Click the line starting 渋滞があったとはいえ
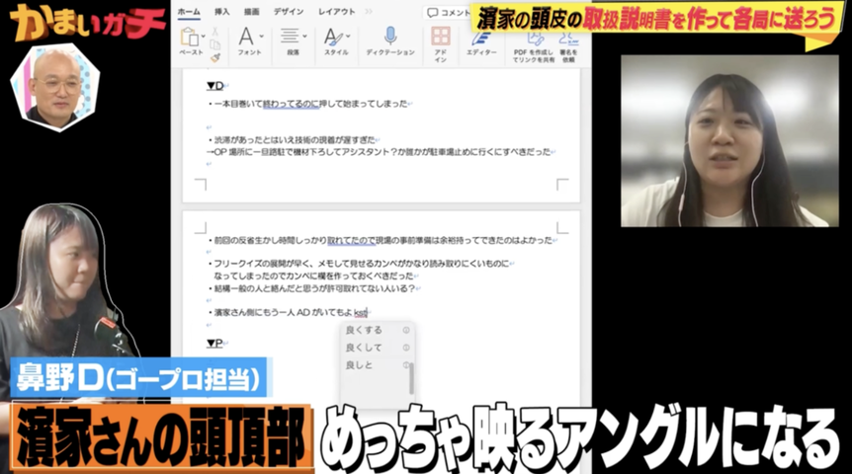Image resolution: width=852 pixels, height=474 pixels. tap(293, 140)
